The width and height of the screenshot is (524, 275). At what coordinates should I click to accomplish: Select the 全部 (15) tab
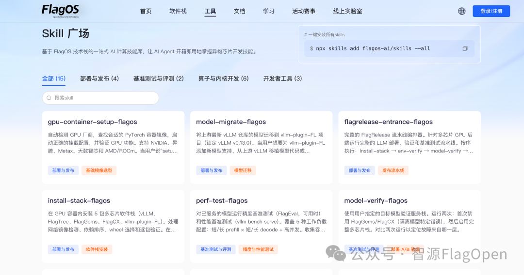click(x=54, y=78)
